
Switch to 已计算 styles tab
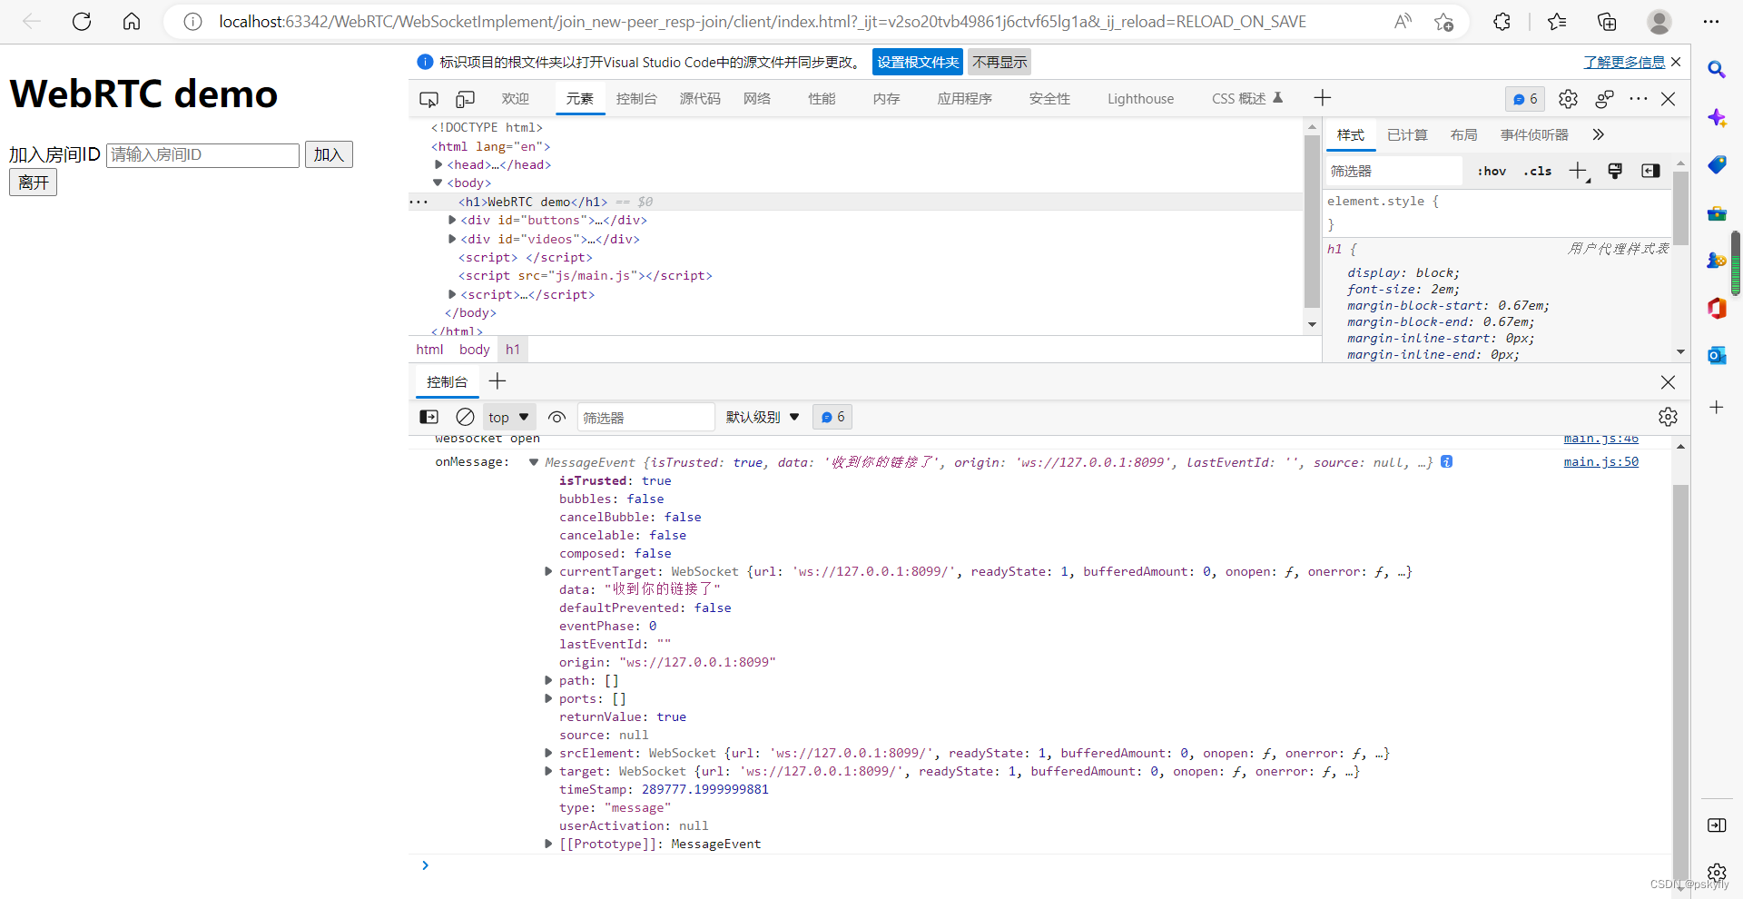(x=1407, y=134)
